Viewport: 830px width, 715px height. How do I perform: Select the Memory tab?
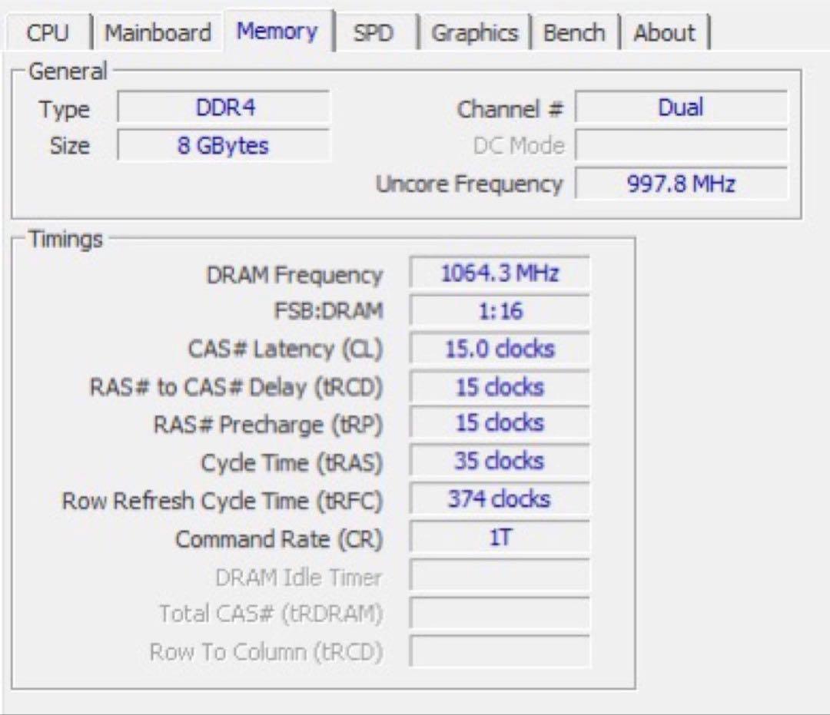[x=277, y=31]
